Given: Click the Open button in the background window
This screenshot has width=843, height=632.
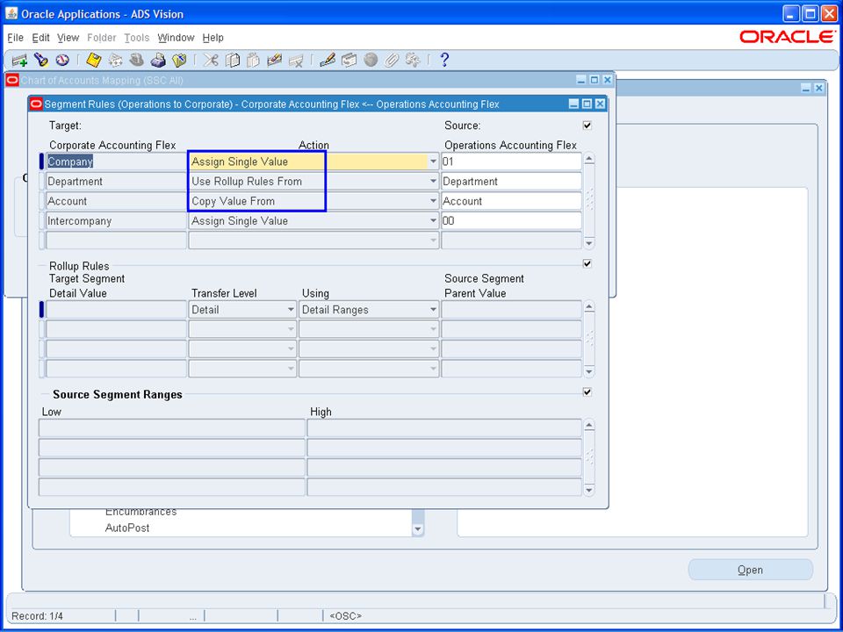Looking at the screenshot, I should pos(751,570).
